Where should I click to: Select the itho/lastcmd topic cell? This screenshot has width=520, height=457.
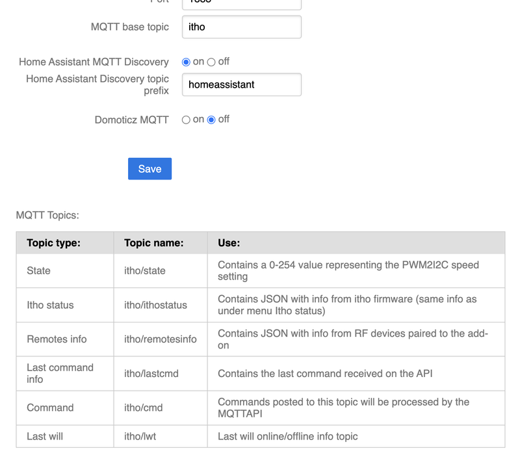[x=151, y=373]
